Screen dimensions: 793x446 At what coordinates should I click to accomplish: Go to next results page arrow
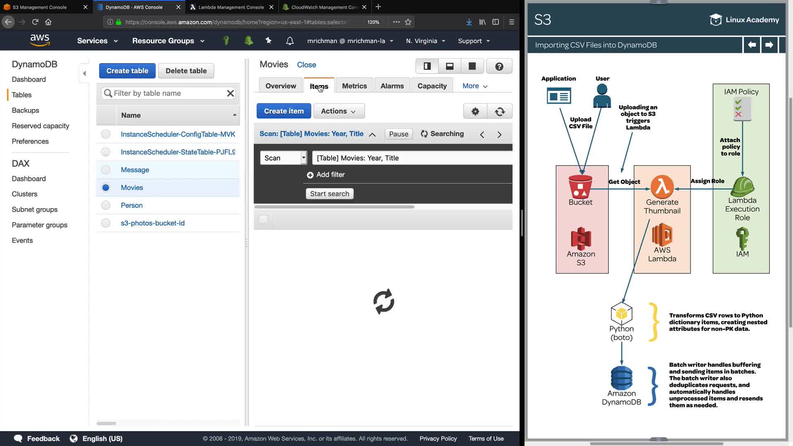pyautogui.click(x=499, y=135)
